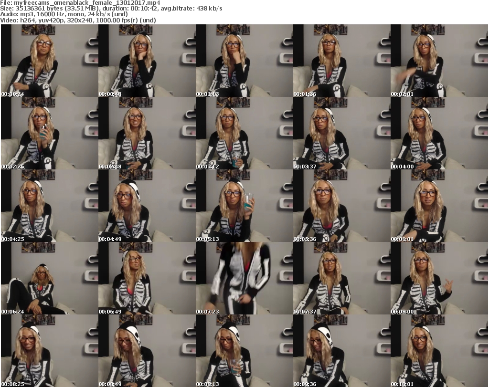
Task: Pick the frame stamped 00:09:36
Action: [342, 351]
